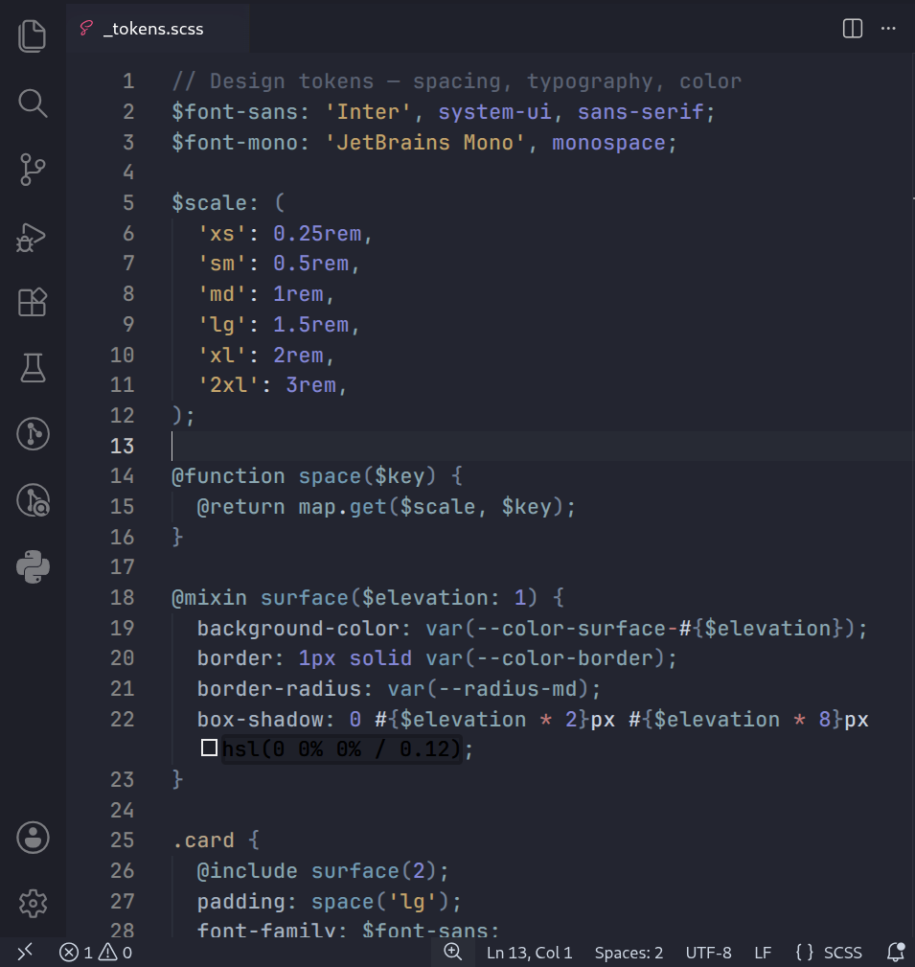This screenshot has width=915, height=967.
Task: Change indentation via Spaces: 2
Action: click(x=629, y=953)
